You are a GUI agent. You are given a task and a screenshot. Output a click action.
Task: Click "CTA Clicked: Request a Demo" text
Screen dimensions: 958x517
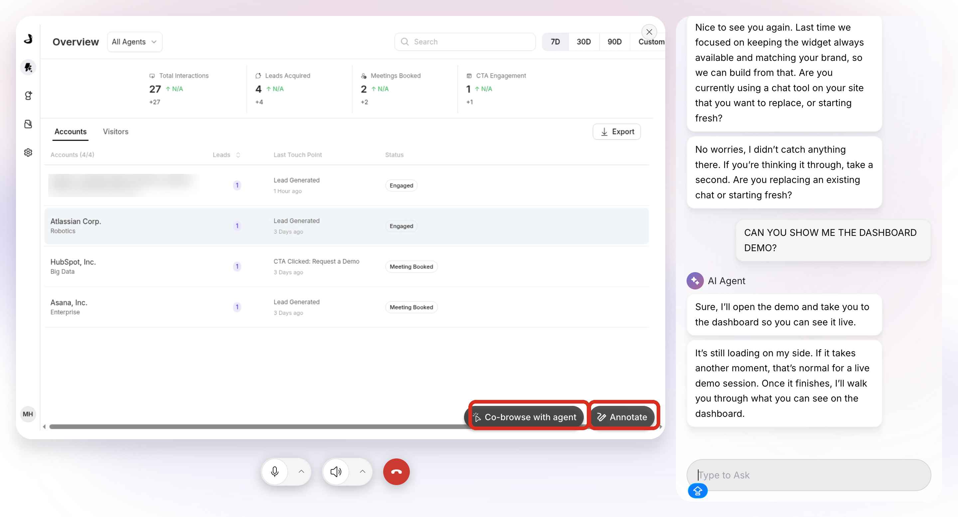point(316,261)
